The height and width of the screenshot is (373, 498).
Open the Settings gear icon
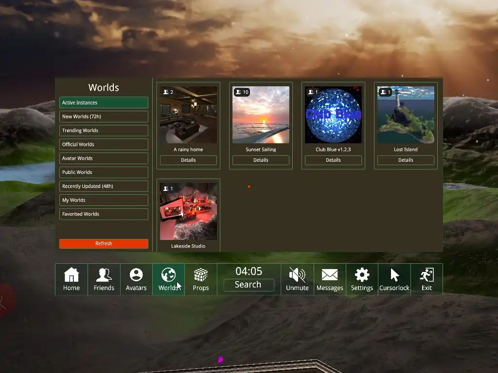pyautogui.click(x=362, y=275)
